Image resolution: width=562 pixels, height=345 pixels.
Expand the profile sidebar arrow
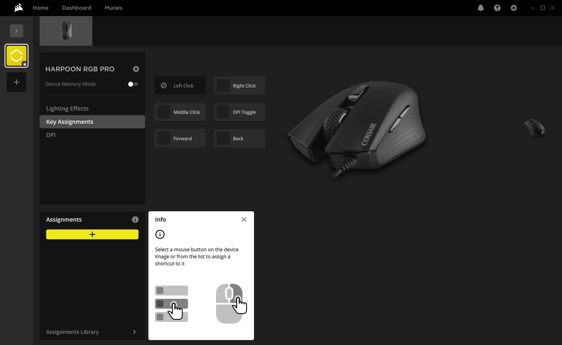16,31
